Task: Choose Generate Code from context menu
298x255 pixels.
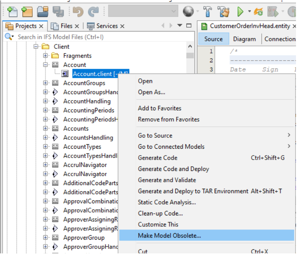Action: (x=158, y=158)
